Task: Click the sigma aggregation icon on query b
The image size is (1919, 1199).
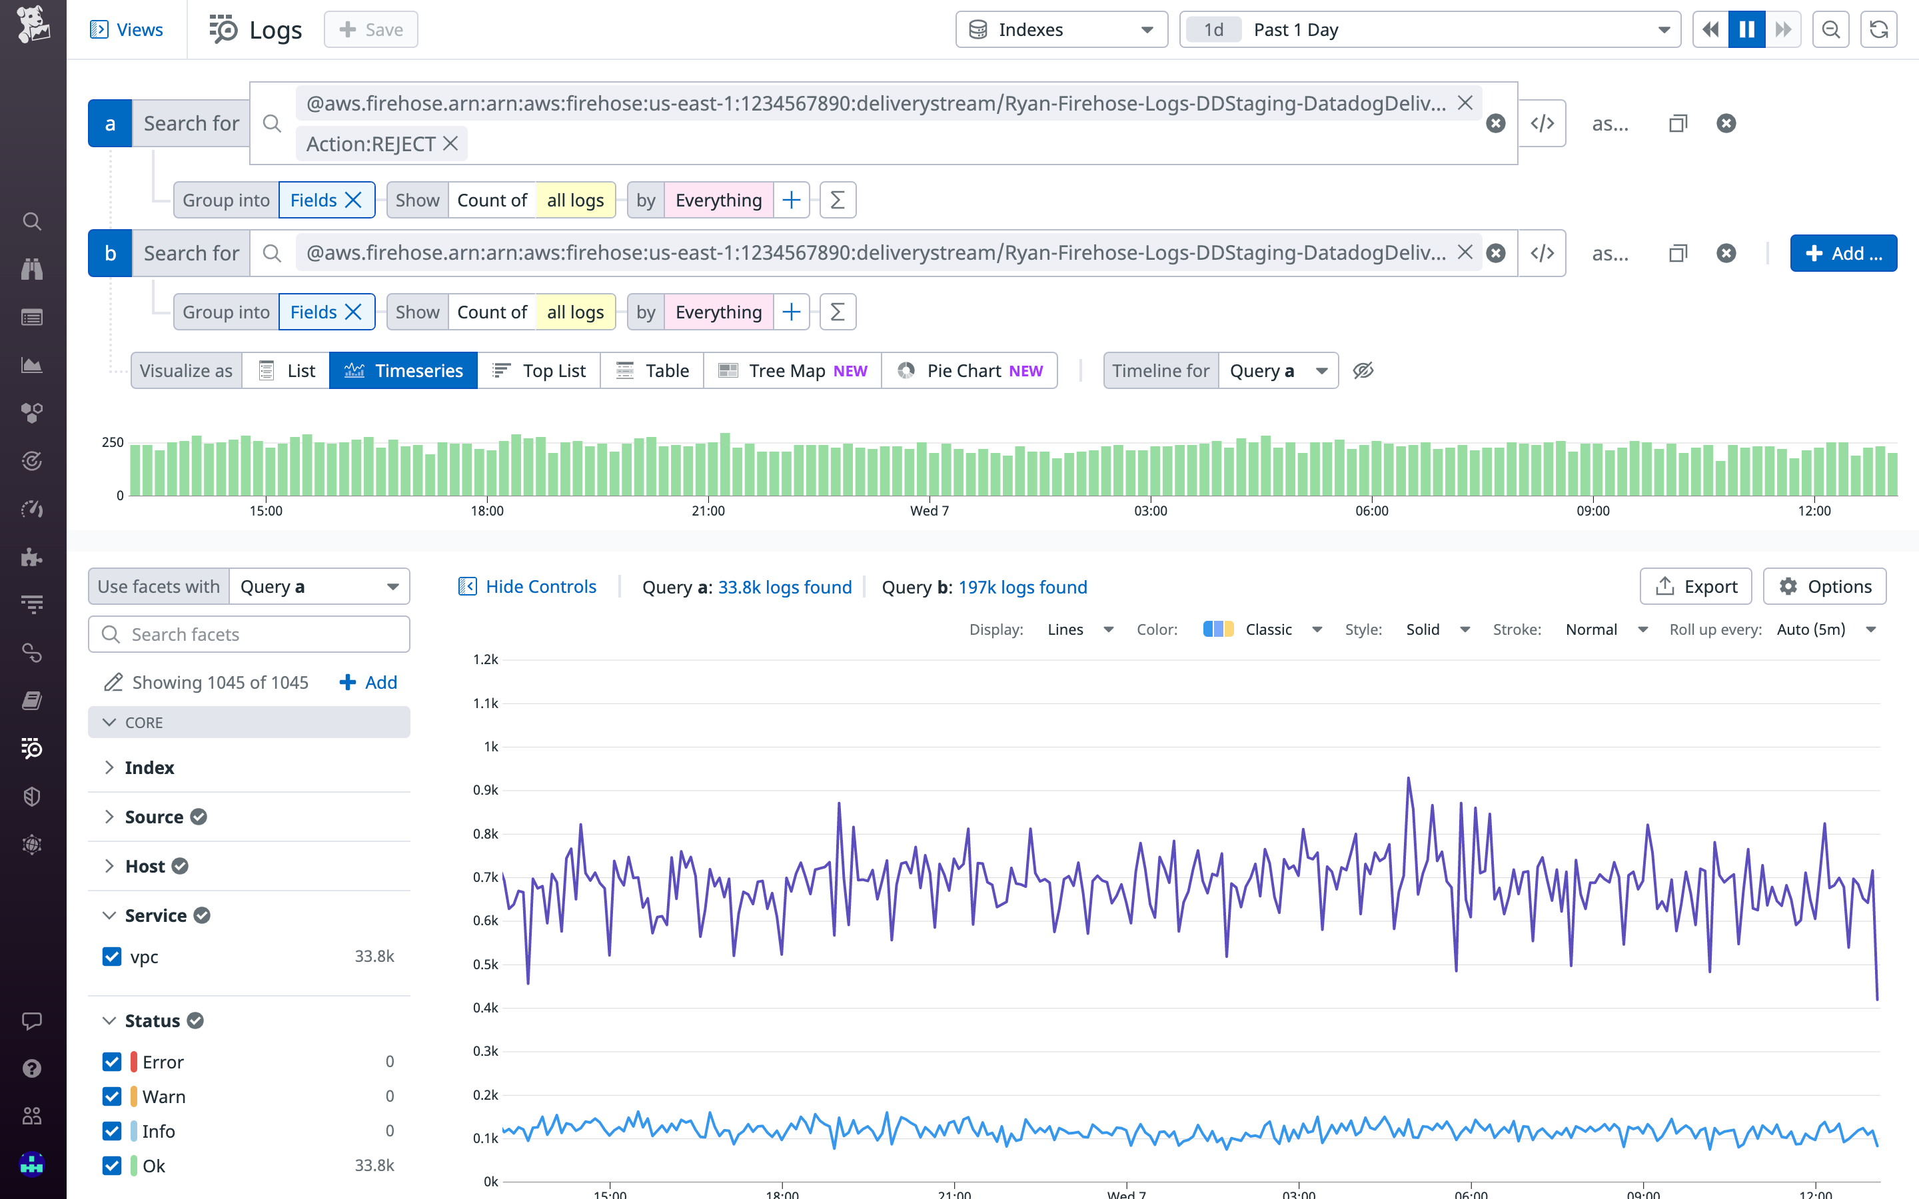Action: [x=838, y=312]
